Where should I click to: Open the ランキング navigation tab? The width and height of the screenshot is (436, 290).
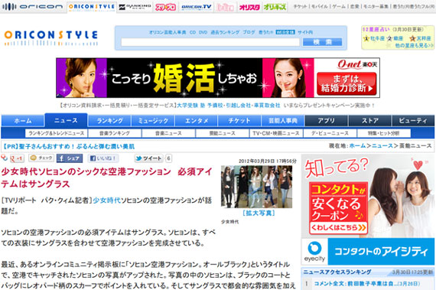(x=109, y=121)
